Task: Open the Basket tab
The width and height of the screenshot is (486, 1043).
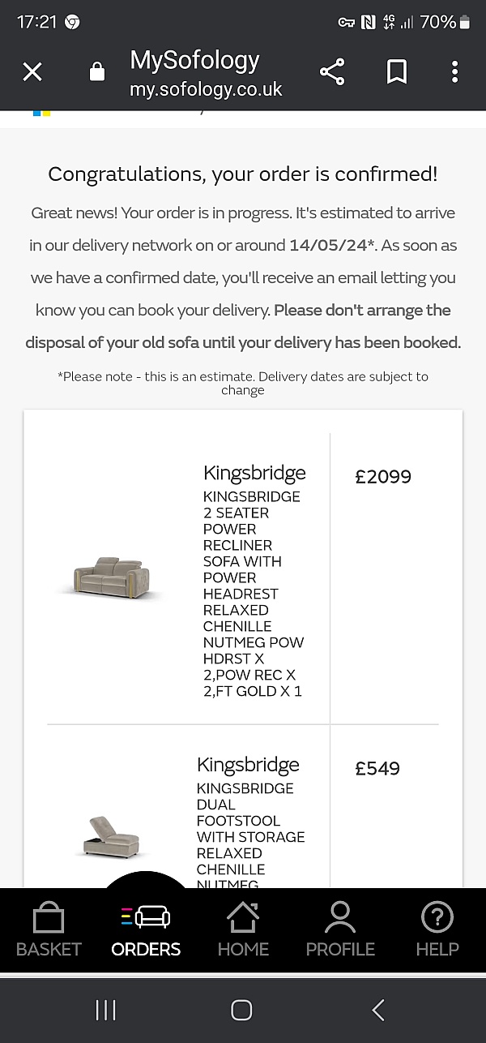Action: click(49, 930)
